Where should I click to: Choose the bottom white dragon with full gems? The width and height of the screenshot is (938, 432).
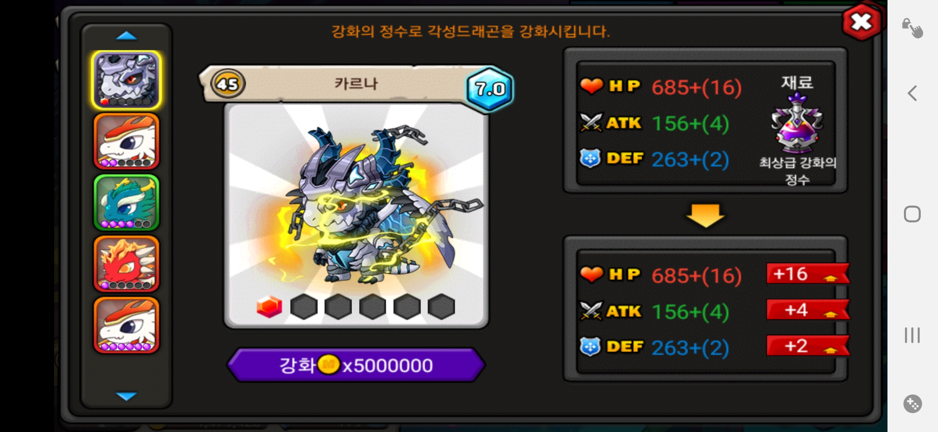click(x=126, y=325)
